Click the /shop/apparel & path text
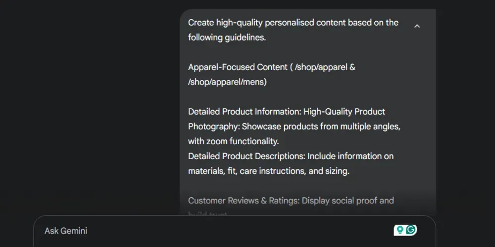The width and height of the screenshot is (495, 247). pos(325,67)
